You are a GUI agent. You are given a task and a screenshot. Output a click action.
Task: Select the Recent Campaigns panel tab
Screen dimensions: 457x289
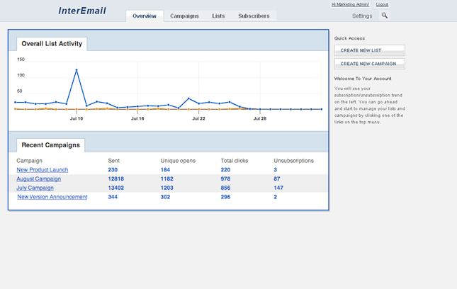[x=50, y=145]
